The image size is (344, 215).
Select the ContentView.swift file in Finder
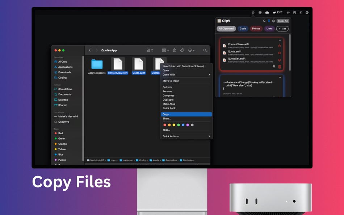tap(118, 66)
